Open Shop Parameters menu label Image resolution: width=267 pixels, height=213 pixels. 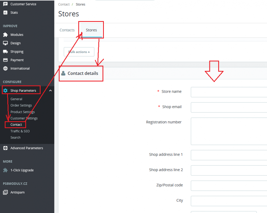[x=23, y=91]
